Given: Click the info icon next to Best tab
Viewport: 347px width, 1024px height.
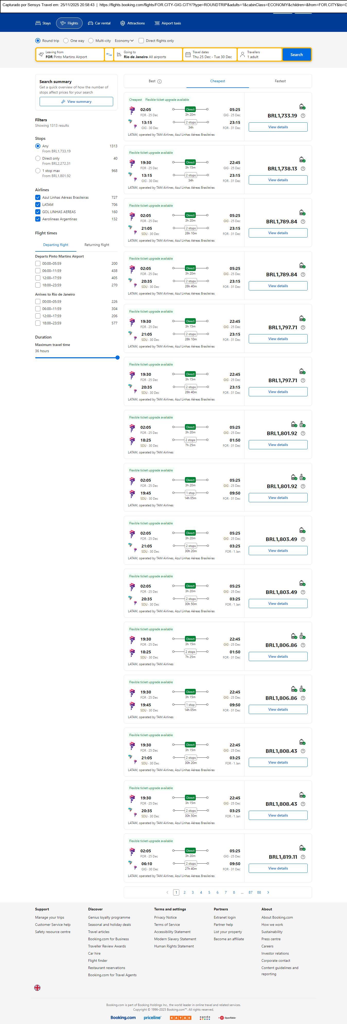Looking at the screenshot, I should pyautogui.click(x=159, y=81).
